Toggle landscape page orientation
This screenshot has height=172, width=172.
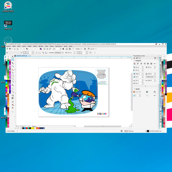(x=40, y=53)
